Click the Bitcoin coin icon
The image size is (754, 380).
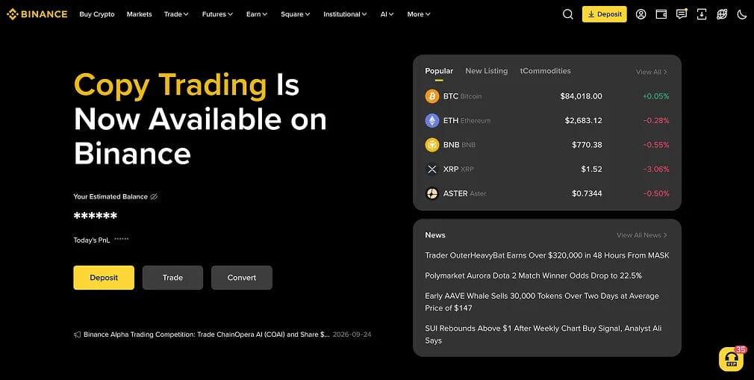[432, 96]
